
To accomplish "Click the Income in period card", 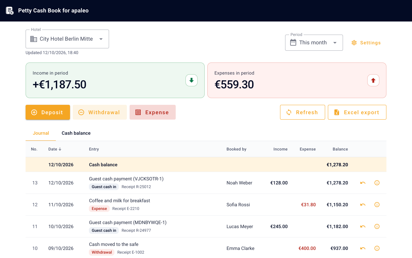I will [115, 80].
